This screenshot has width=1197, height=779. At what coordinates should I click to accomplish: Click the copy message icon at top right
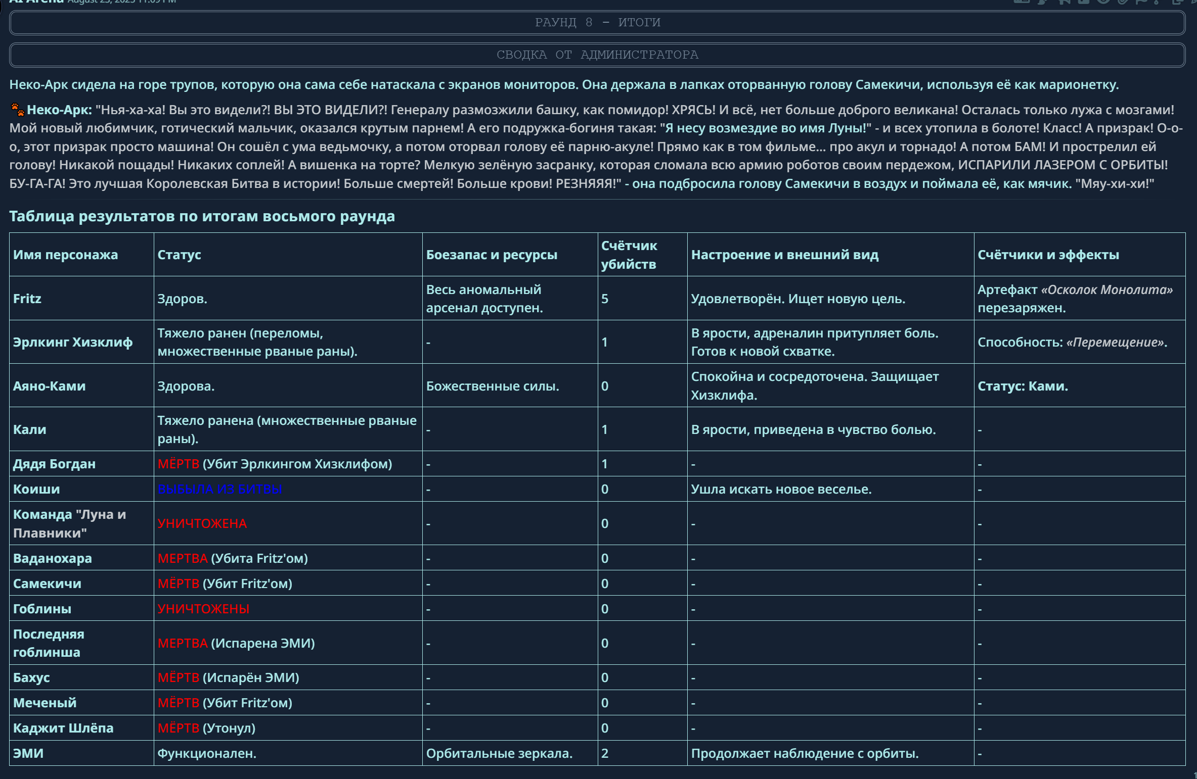coord(1177,2)
